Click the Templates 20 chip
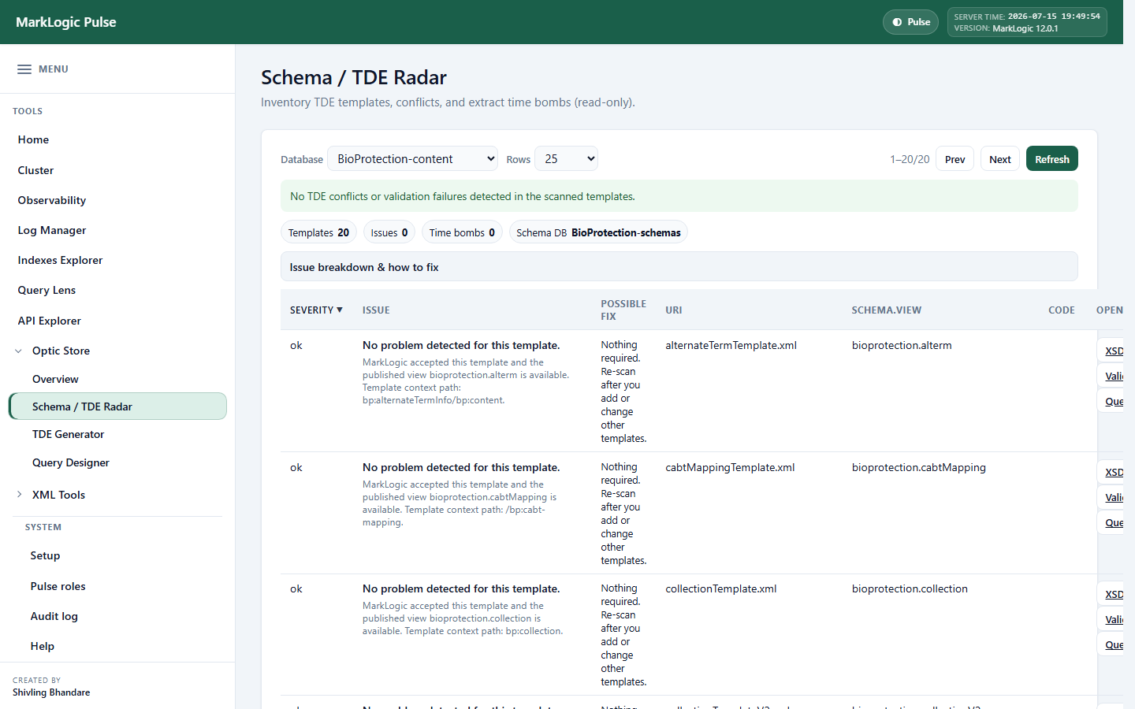 (x=318, y=232)
